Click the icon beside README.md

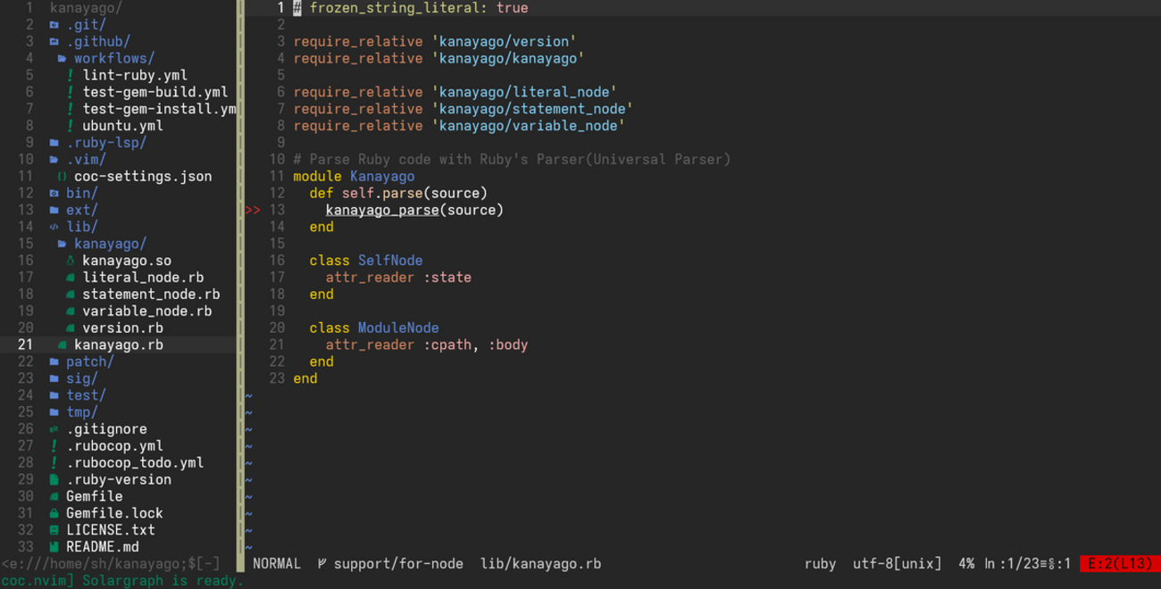coord(54,547)
